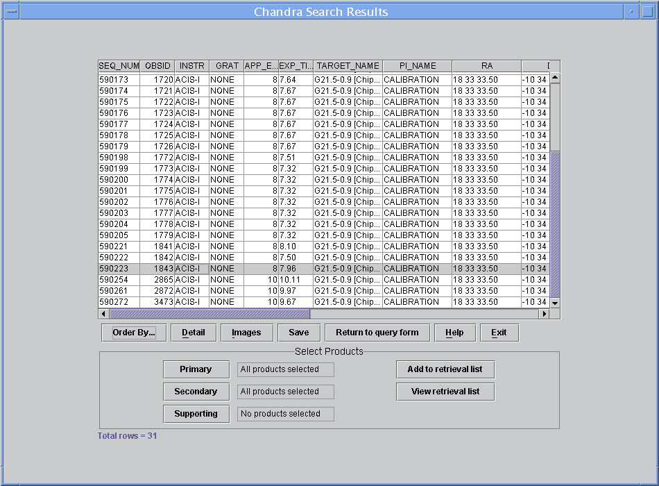Select row with SEQ_NUM 590205
659x486 pixels.
click(x=324, y=235)
